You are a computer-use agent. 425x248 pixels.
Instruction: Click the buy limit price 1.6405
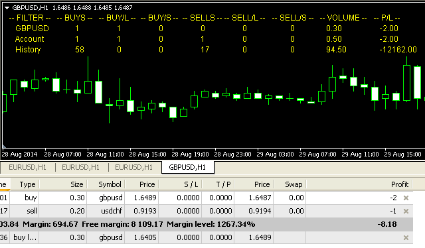tap(145, 237)
